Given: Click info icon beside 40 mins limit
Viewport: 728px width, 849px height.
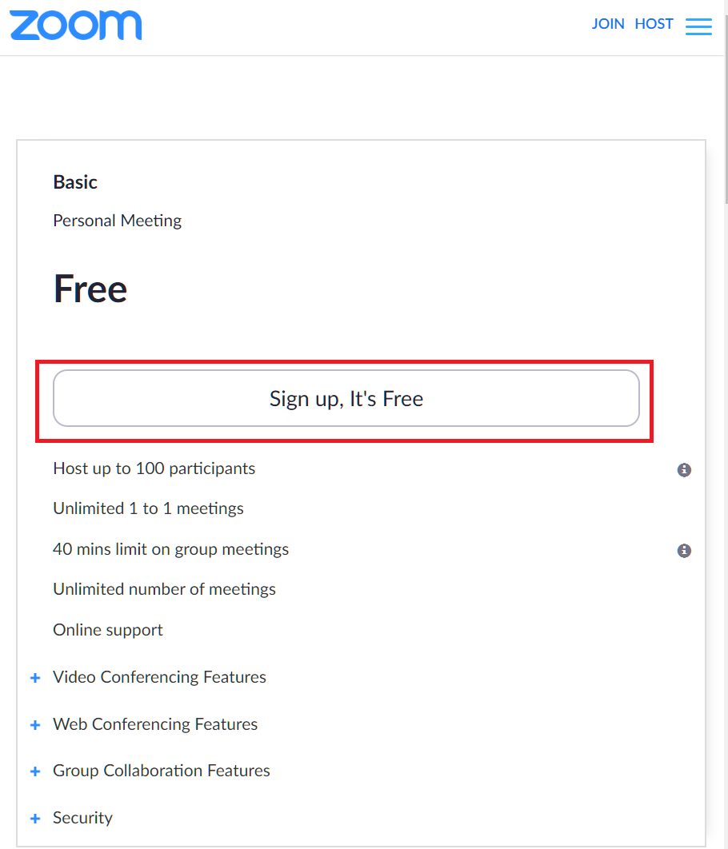Looking at the screenshot, I should [x=684, y=551].
